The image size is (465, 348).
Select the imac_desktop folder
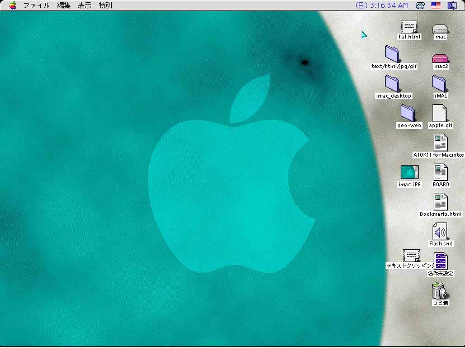[x=392, y=84]
